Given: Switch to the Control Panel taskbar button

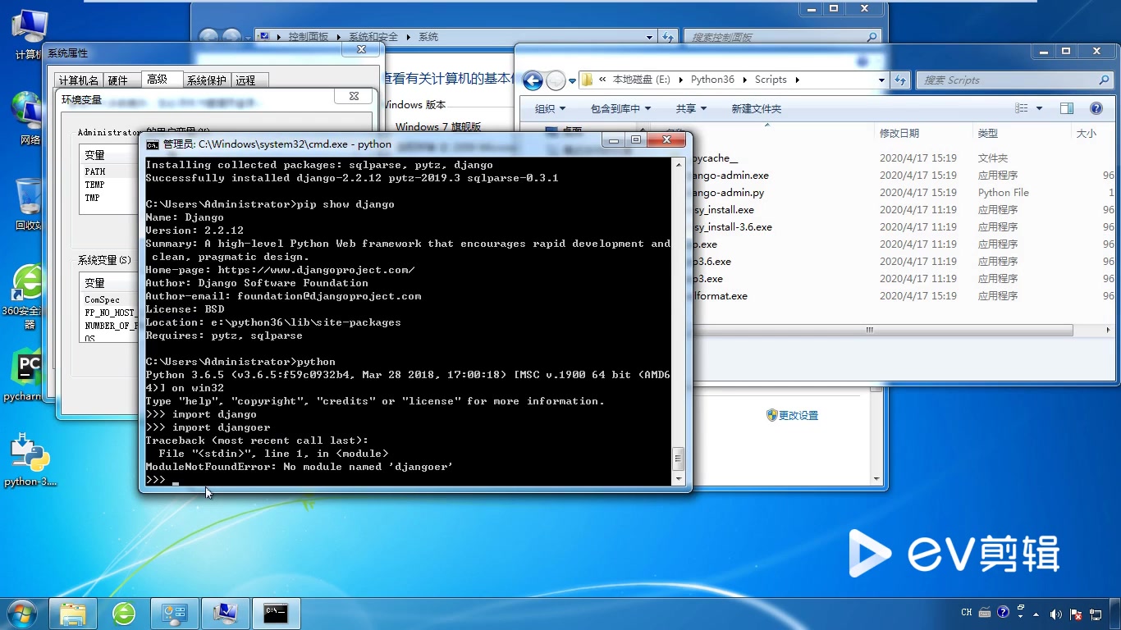Looking at the screenshot, I should tap(175, 614).
